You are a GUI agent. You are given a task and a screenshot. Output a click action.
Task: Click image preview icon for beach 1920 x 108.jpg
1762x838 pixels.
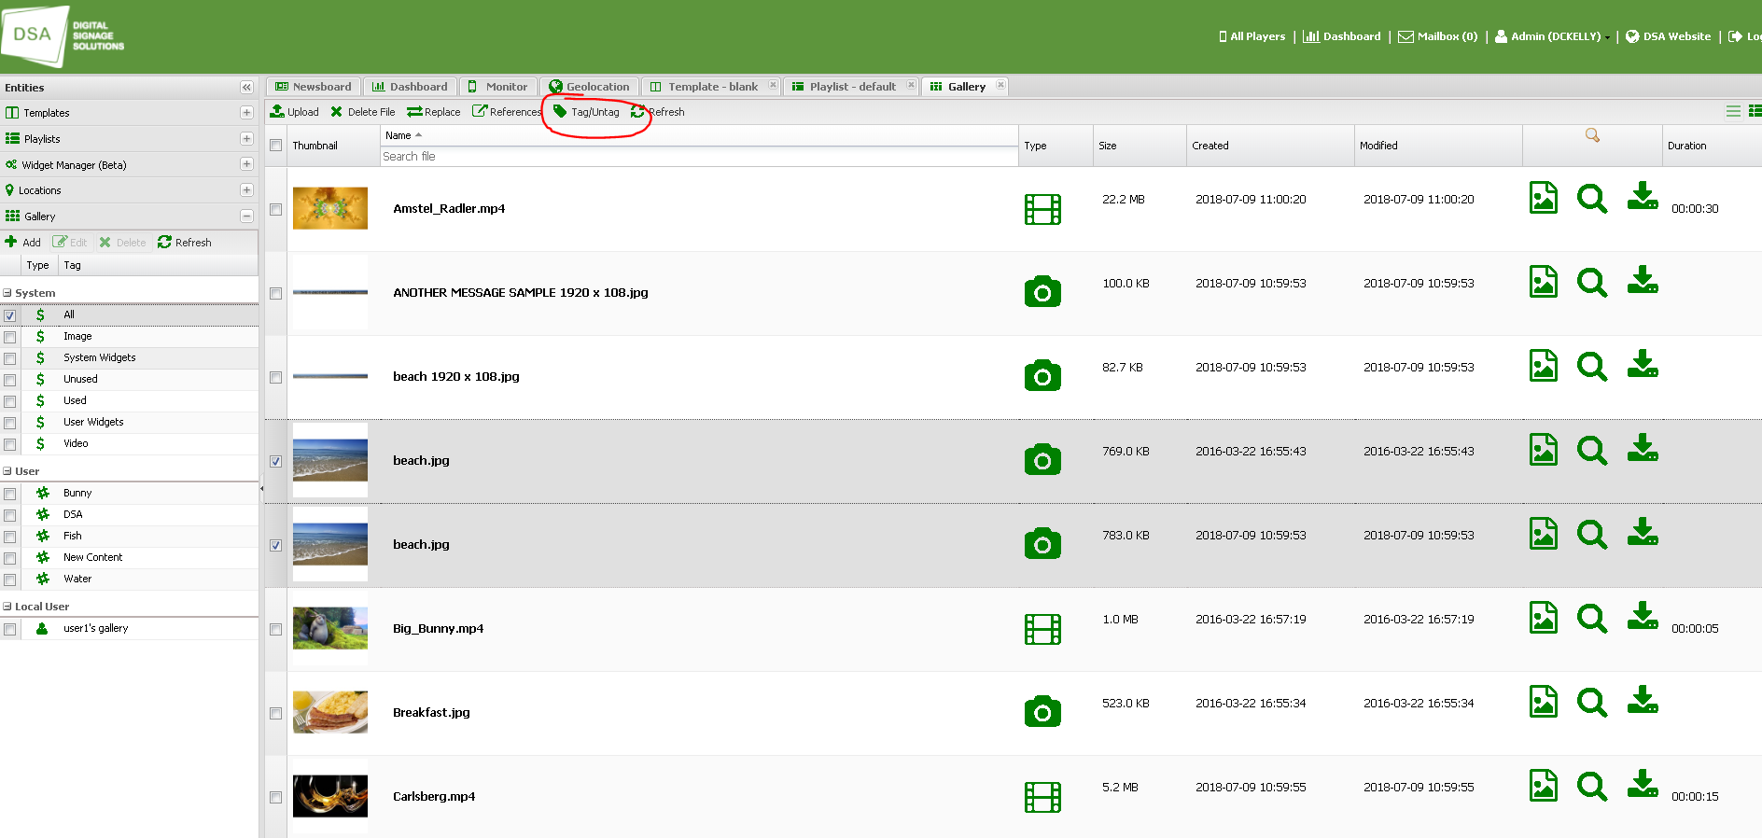(x=1544, y=366)
